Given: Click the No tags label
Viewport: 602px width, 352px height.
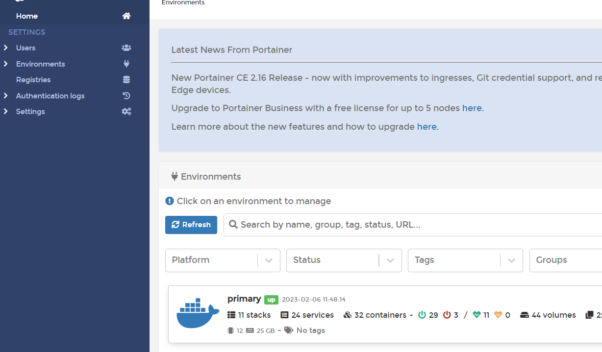Looking at the screenshot, I should (x=311, y=330).
